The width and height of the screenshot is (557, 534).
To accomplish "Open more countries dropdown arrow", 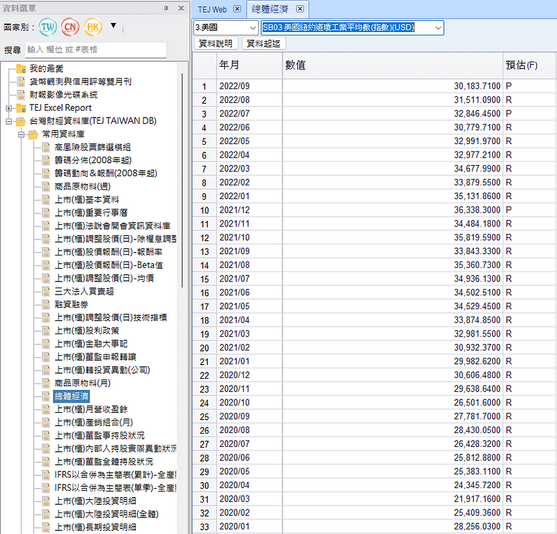I will (x=113, y=26).
